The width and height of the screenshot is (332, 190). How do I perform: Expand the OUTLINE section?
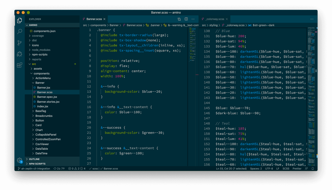[34, 159]
